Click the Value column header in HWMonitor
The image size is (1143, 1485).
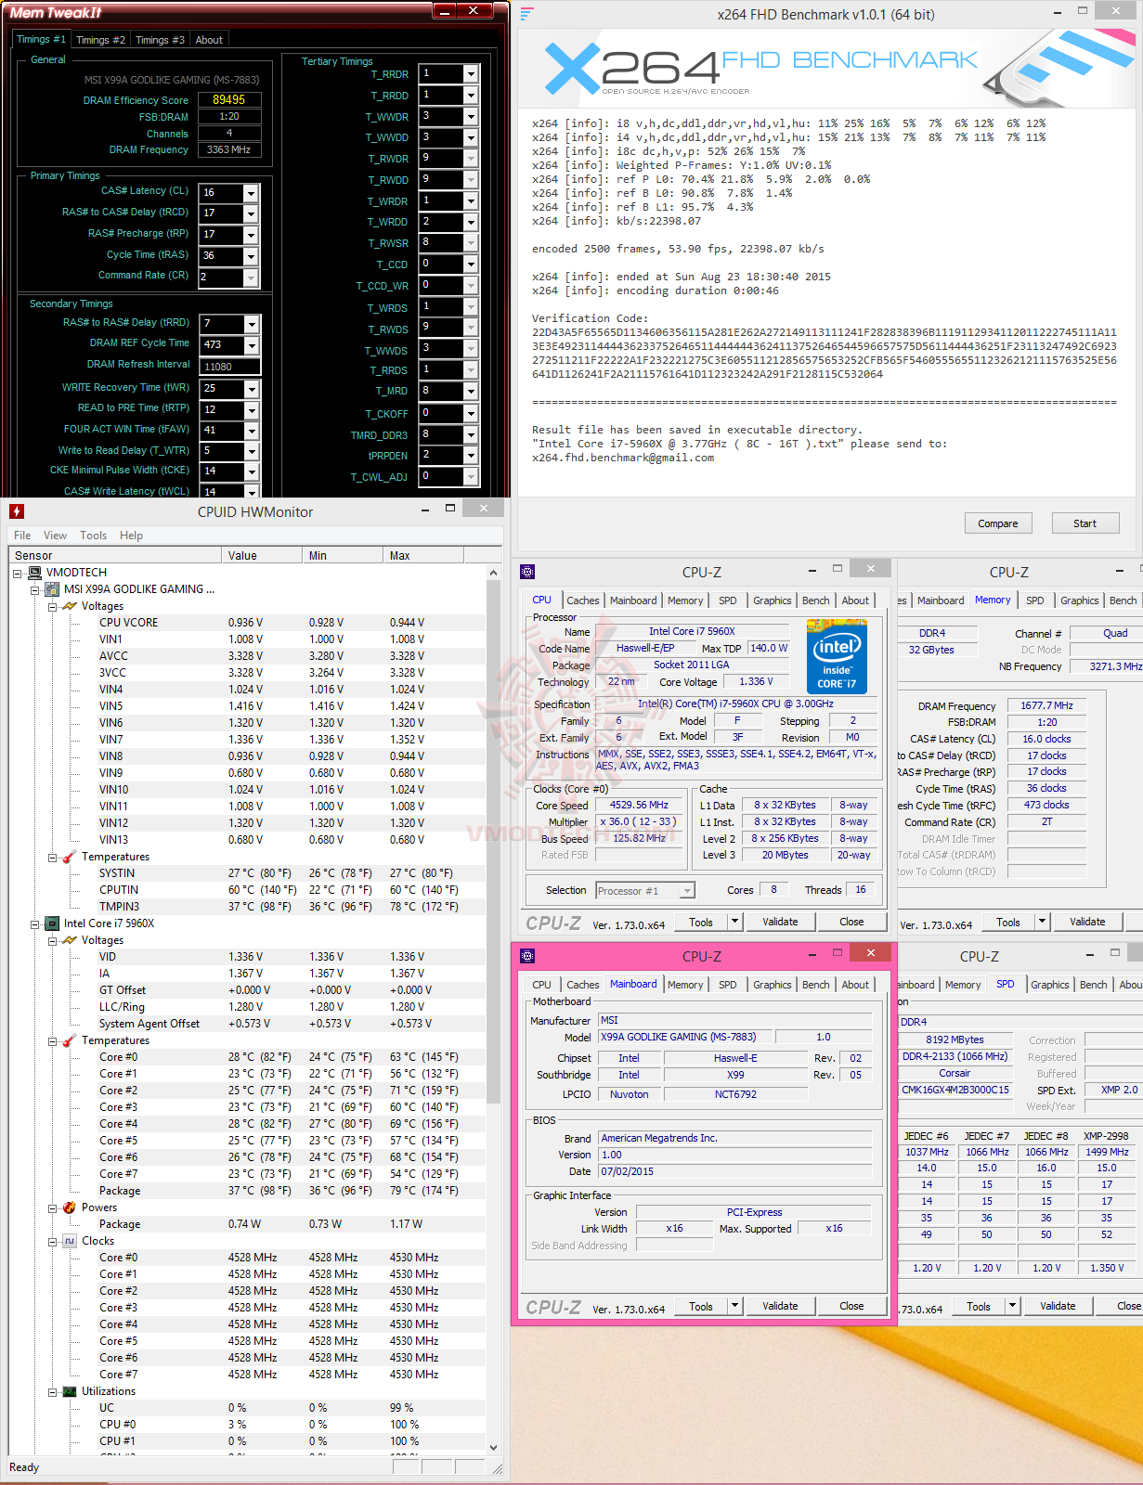click(262, 555)
